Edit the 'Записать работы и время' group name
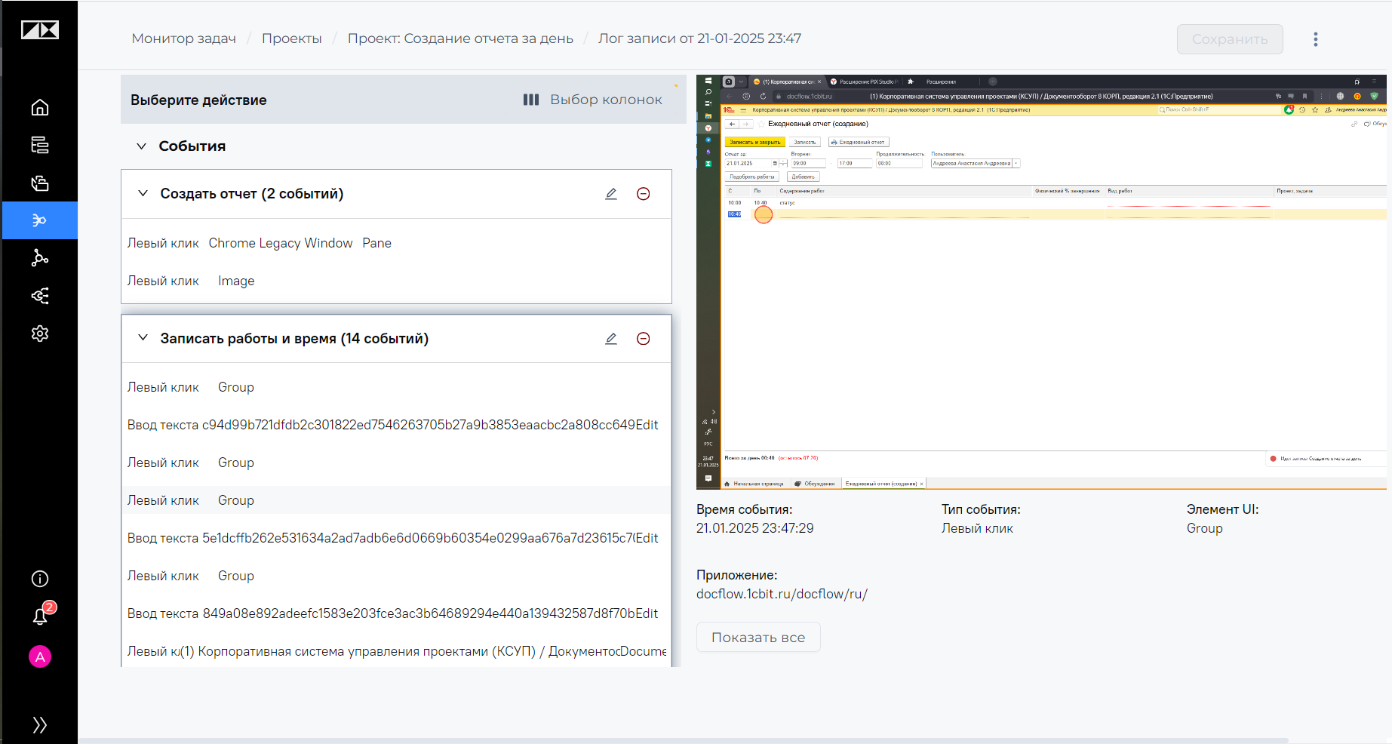Screen dimensions: 1392x744 (x=611, y=339)
